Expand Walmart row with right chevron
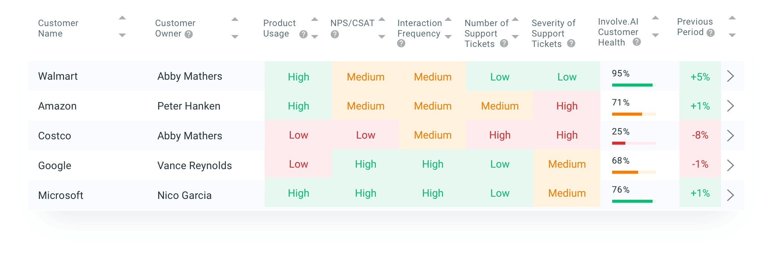Viewport: 774px width, 260px height. tap(731, 76)
